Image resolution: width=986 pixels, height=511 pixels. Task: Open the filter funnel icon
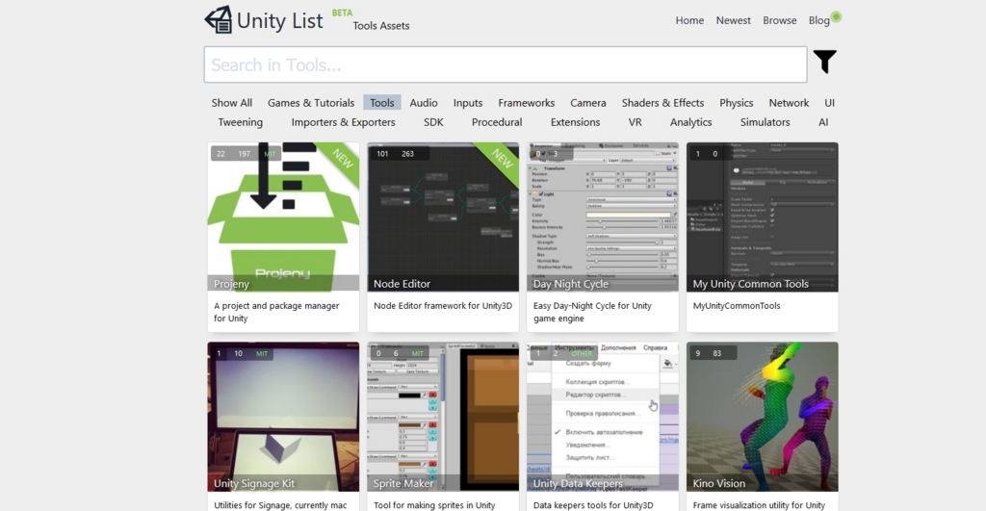point(824,62)
